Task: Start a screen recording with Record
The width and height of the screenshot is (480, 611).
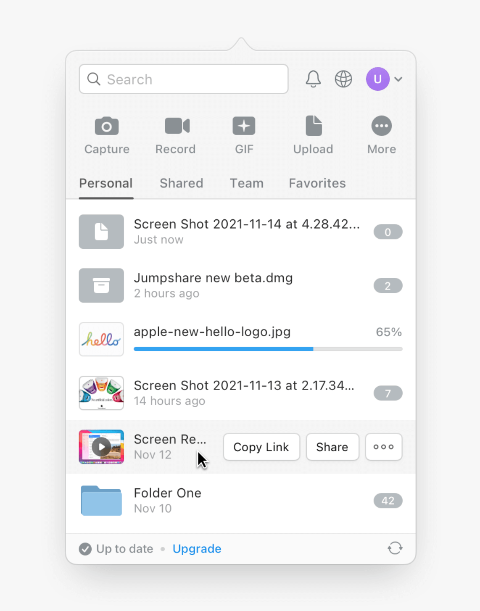Action: 177,126
